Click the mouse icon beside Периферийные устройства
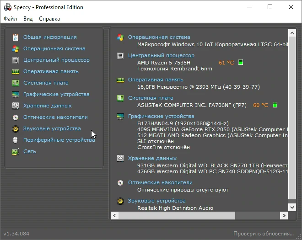Image resolution: width=302 pixels, height=240 pixels. [16, 140]
